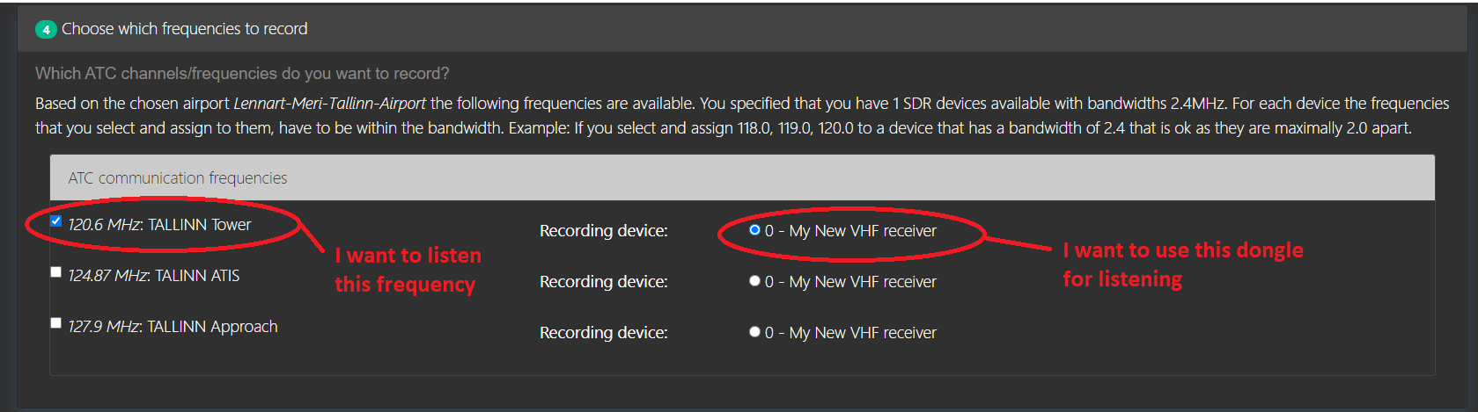Click the receiver label text in the ATIS row

[x=850, y=282]
